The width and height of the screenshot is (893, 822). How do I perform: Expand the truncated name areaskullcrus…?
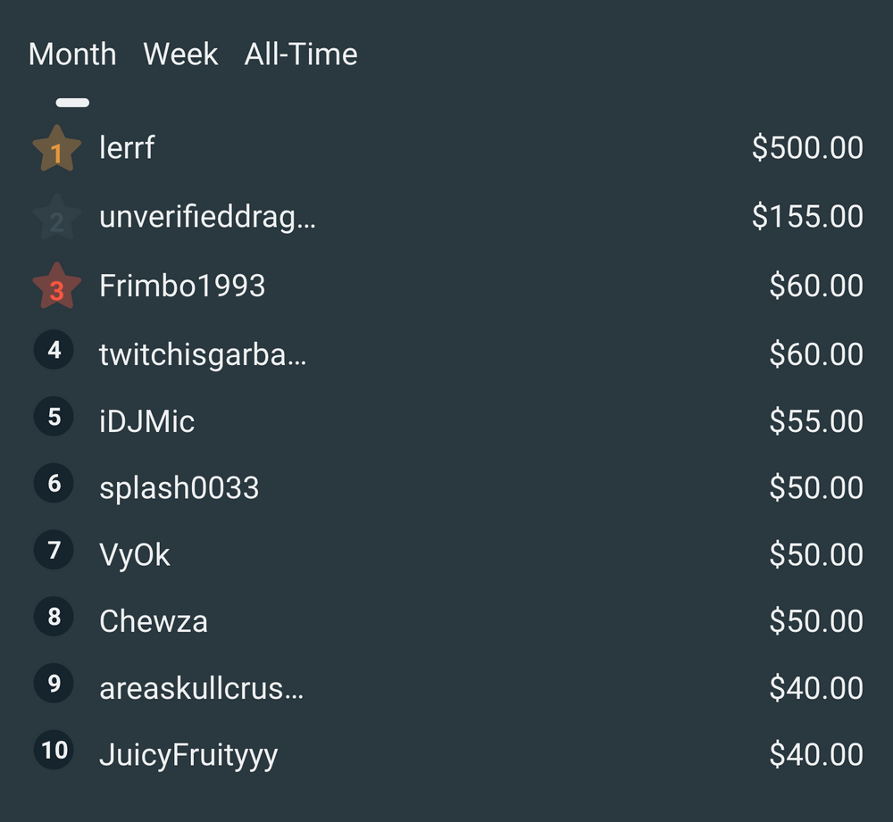pos(200,687)
